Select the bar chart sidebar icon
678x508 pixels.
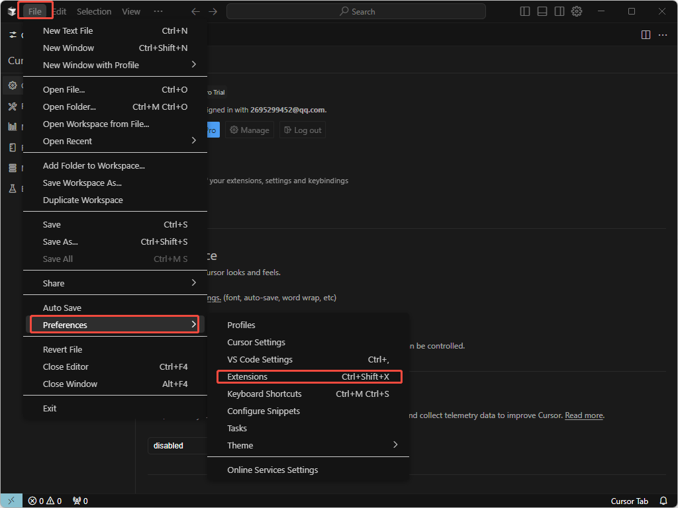13,126
